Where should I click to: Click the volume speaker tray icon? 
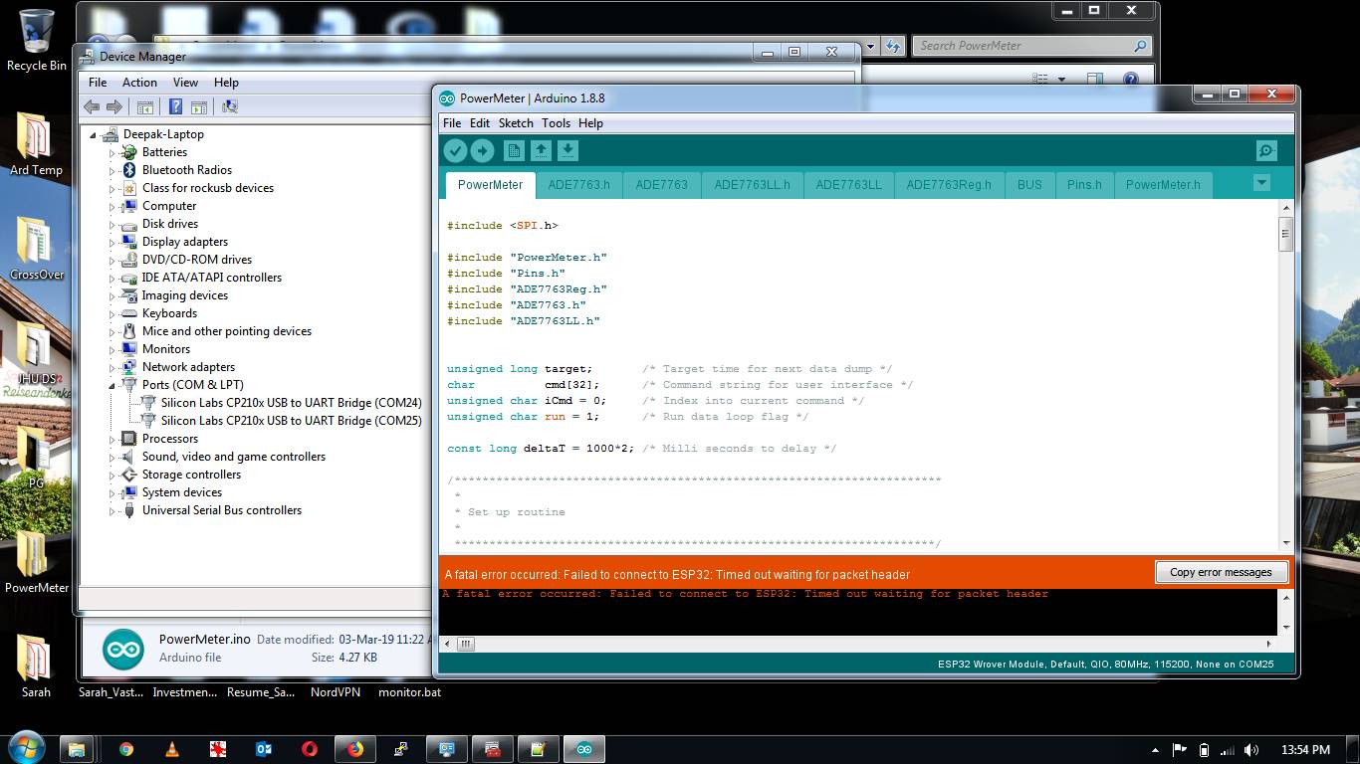click(x=1251, y=749)
